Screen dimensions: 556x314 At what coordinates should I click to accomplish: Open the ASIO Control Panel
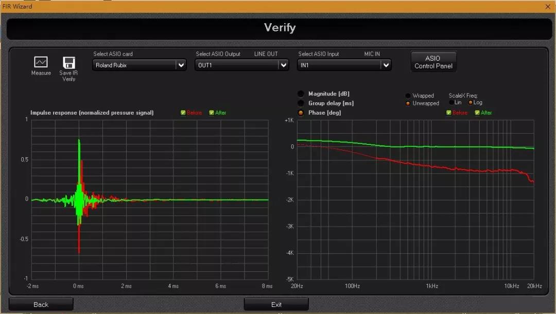pyautogui.click(x=433, y=62)
